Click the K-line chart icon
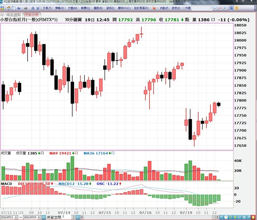The width and height of the screenshot is (257, 220). coord(225,8)
